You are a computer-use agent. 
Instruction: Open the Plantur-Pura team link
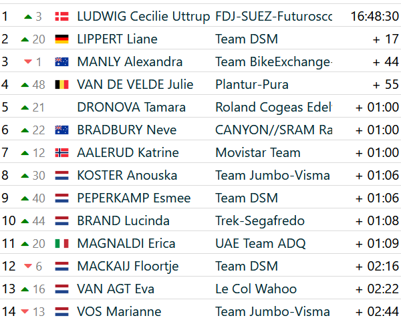coord(252,85)
